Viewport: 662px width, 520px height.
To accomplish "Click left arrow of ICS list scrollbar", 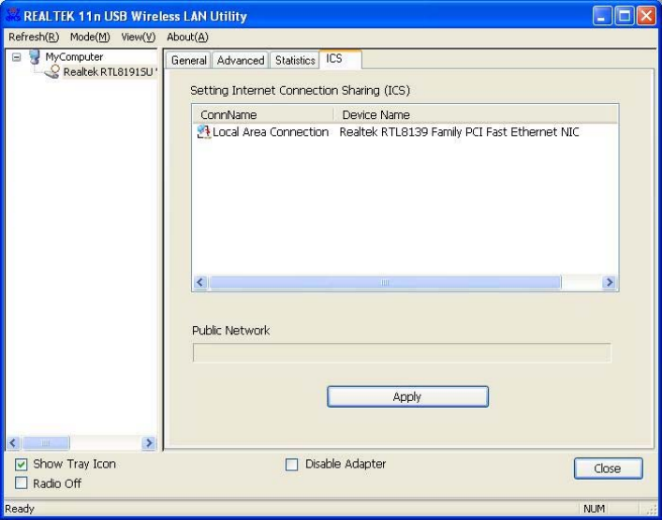I will coord(200,282).
